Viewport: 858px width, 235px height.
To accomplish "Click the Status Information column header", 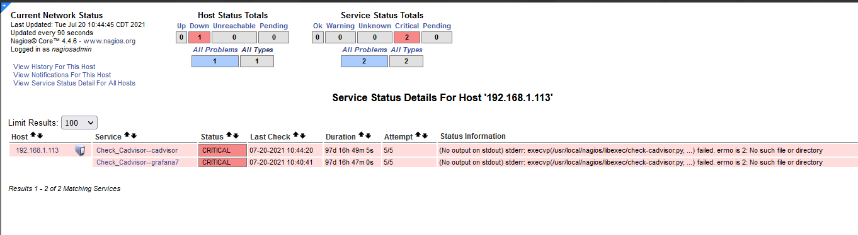I will [x=472, y=136].
